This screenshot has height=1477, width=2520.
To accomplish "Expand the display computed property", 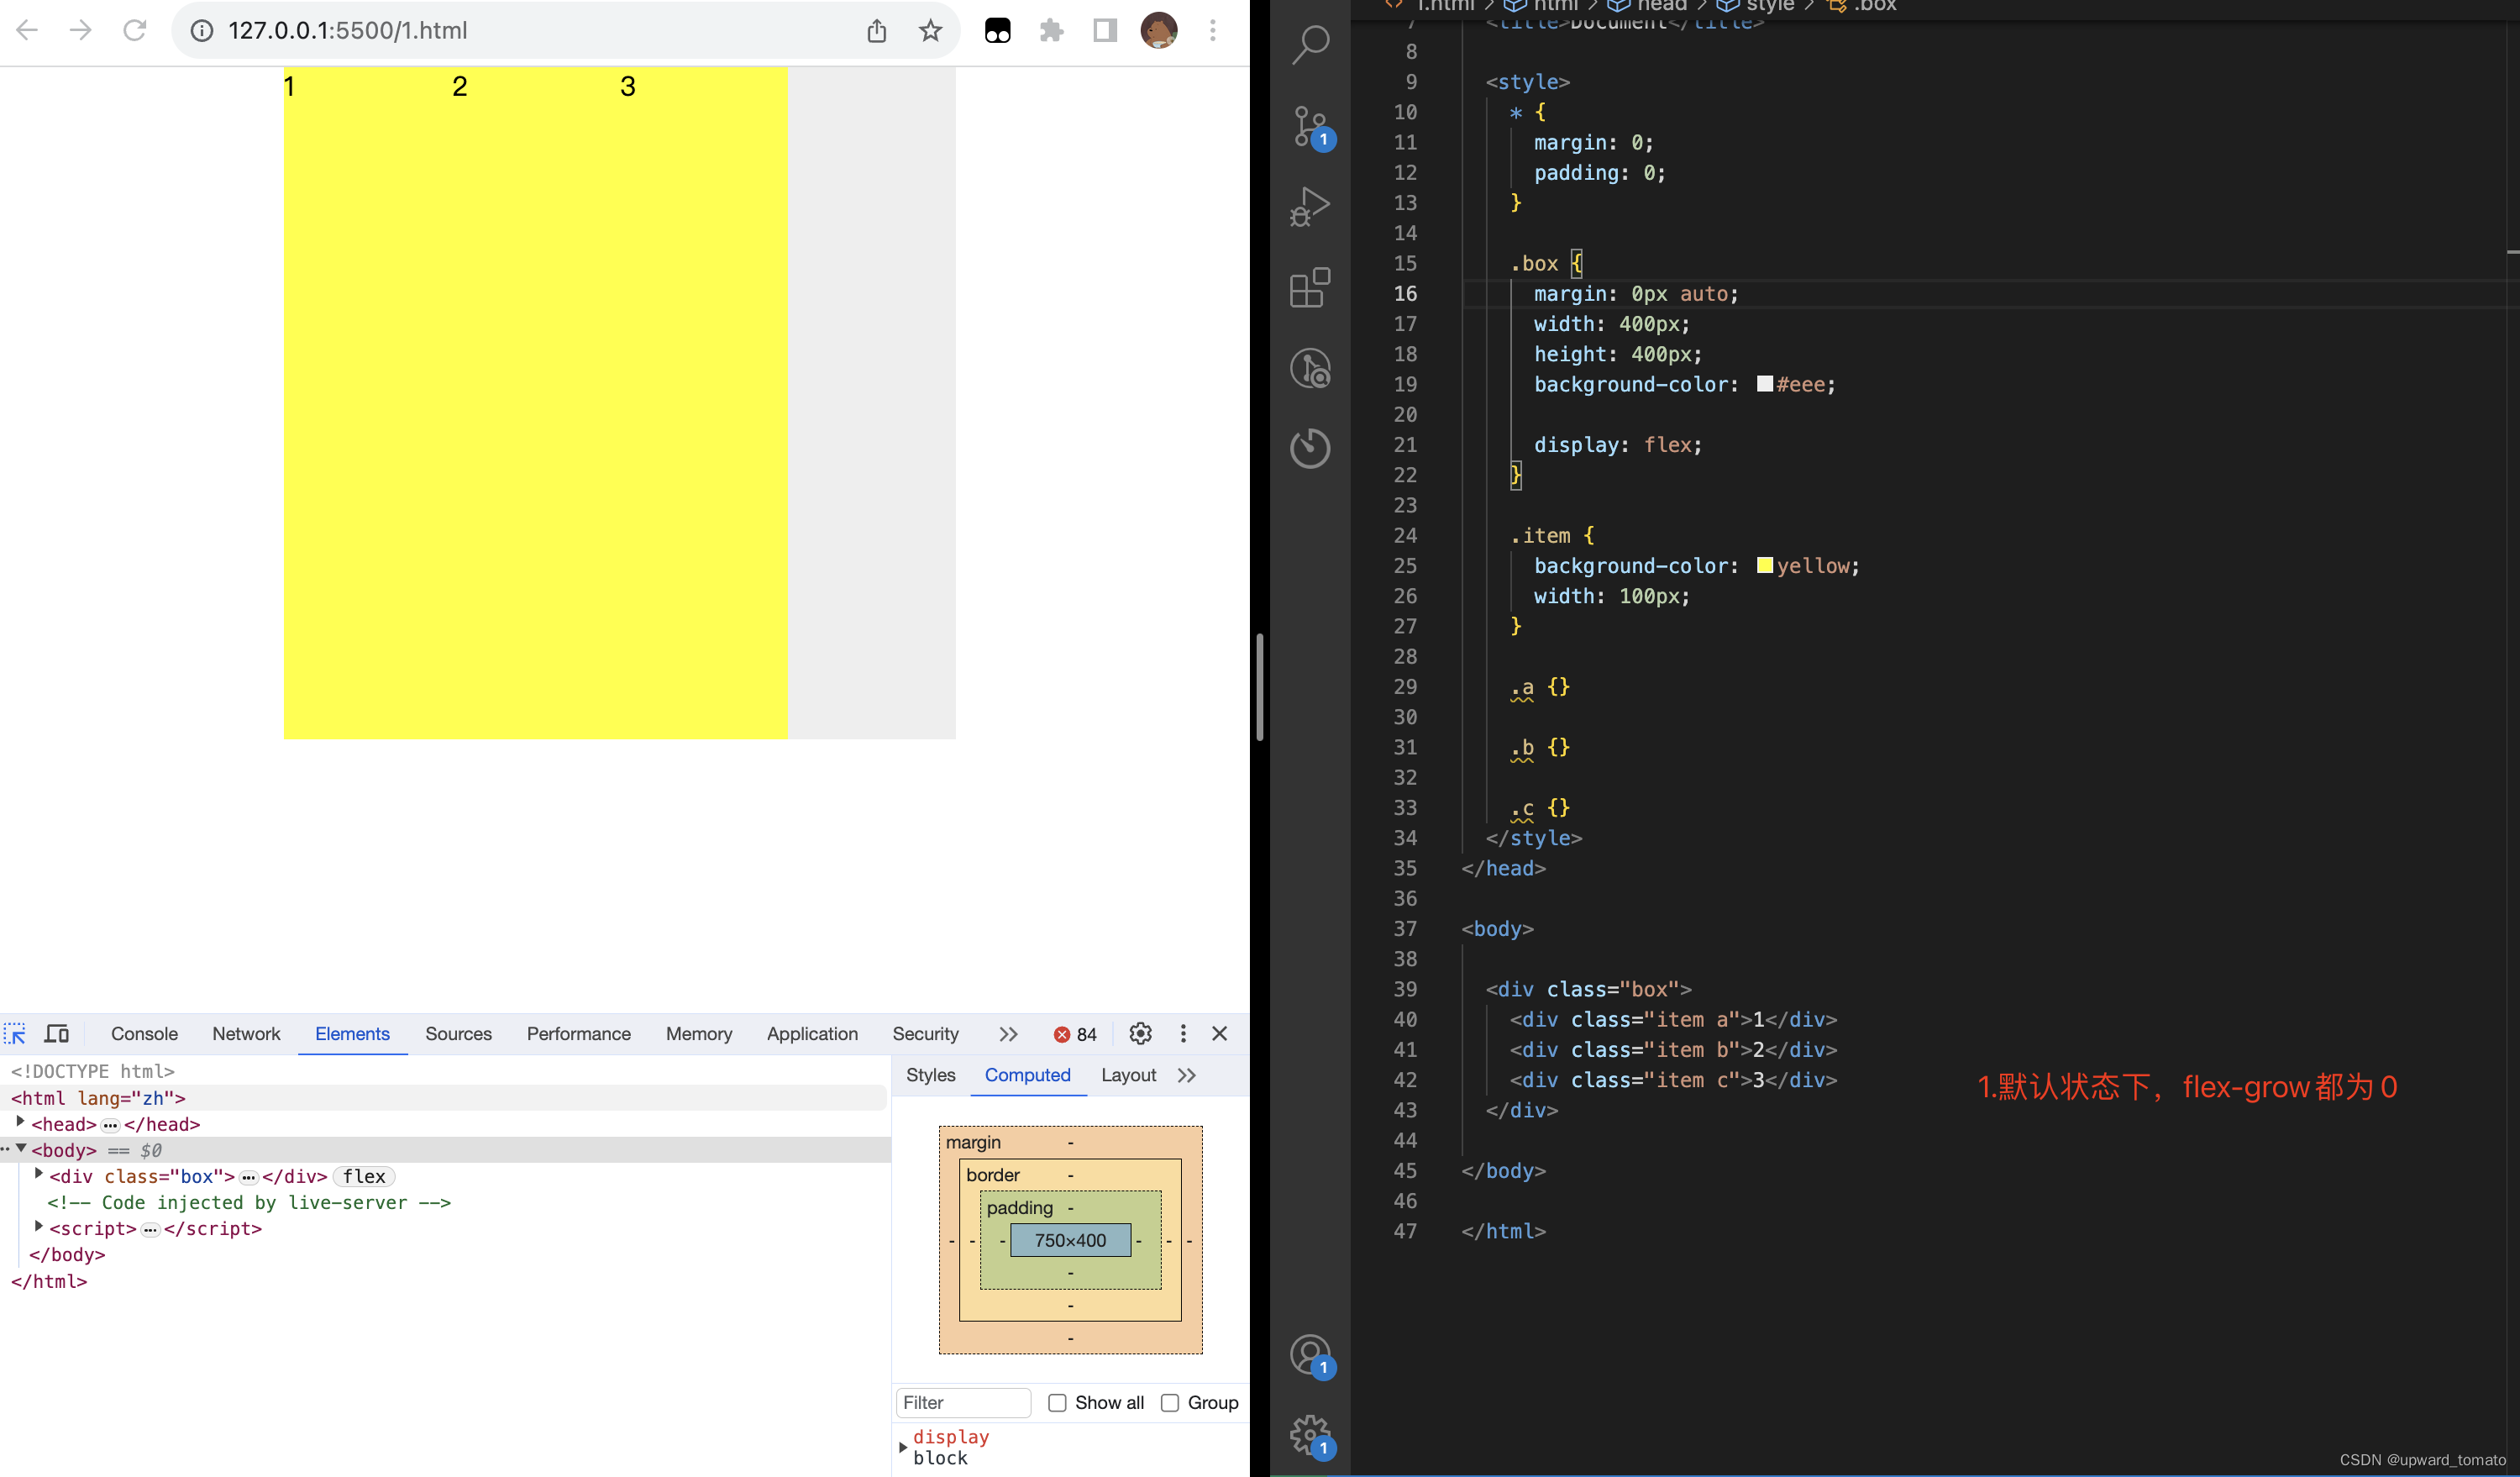I will point(903,1447).
